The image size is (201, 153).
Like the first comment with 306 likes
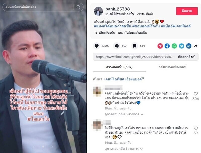196,94
